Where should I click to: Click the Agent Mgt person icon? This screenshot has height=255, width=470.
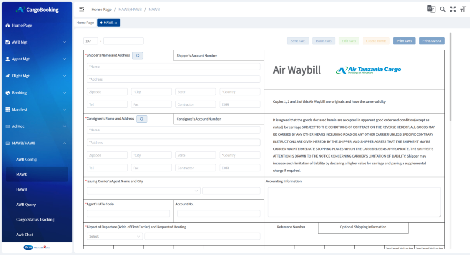pos(7,59)
